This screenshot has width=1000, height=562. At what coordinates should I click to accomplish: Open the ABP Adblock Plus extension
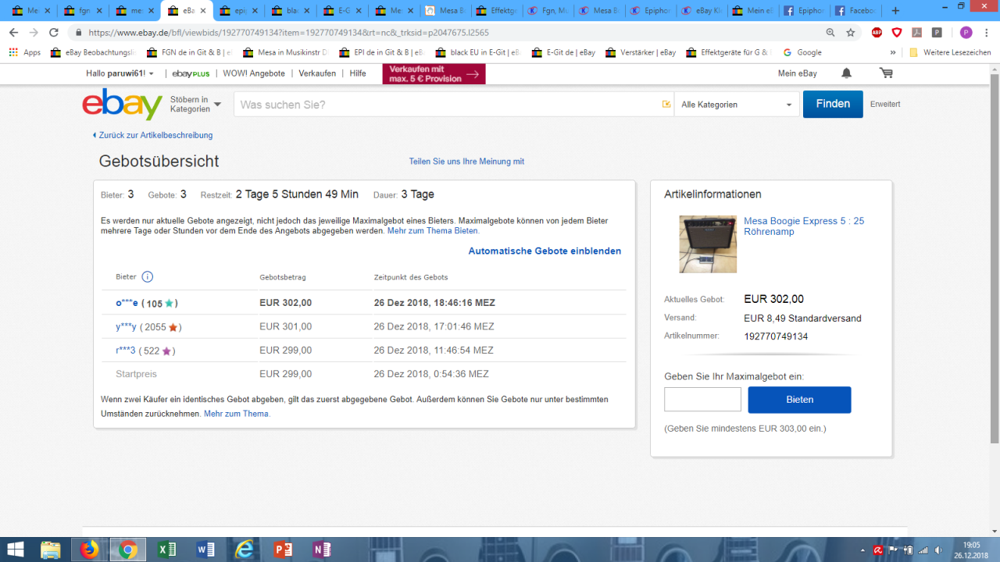(x=877, y=33)
